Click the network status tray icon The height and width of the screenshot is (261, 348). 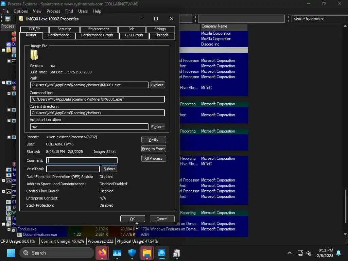300,253
